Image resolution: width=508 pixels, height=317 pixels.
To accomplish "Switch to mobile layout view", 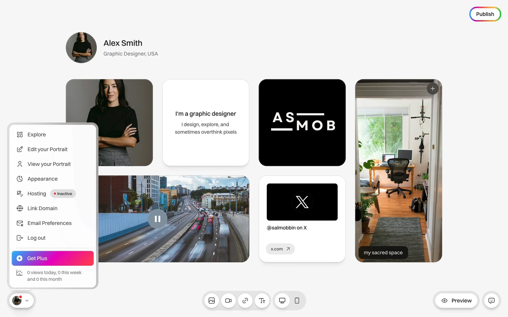I will click(x=297, y=301).
